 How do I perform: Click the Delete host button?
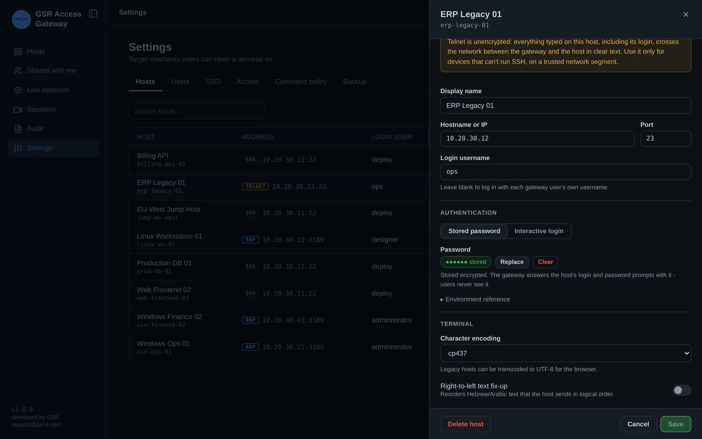click(465, 424)
